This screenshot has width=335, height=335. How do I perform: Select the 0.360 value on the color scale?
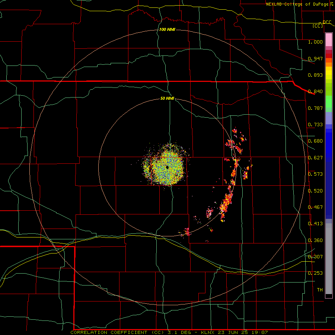315,240
